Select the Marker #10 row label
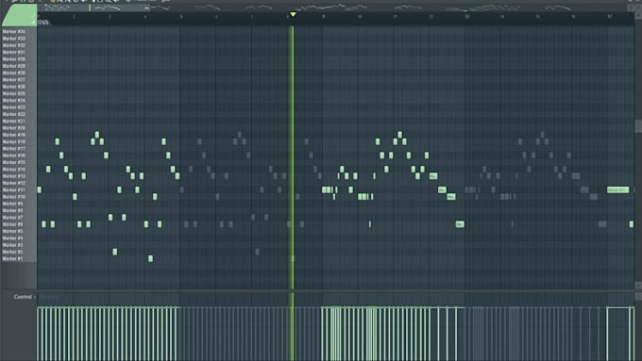This screenshot has width=642, height=361. (x=14, y=197)
